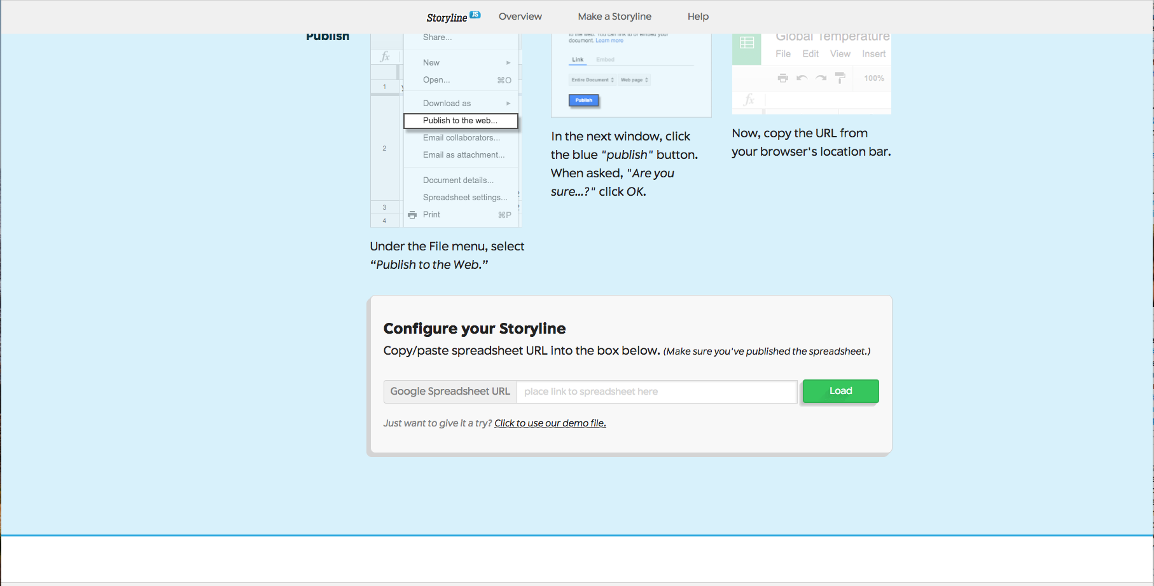
Task: Click the 'Configure your Storyline' heading
Action: 475,329
